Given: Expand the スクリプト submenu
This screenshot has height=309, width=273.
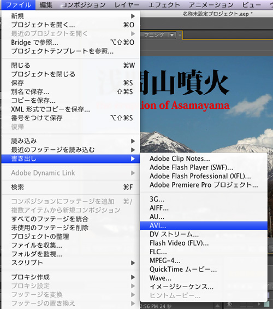Looking at the screenshot, I should 70,263.
